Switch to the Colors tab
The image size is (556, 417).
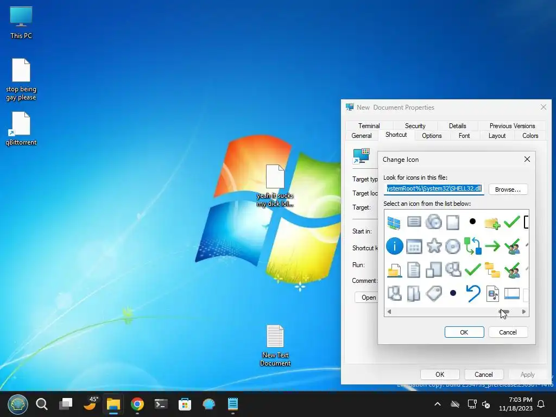coord(530,135)
